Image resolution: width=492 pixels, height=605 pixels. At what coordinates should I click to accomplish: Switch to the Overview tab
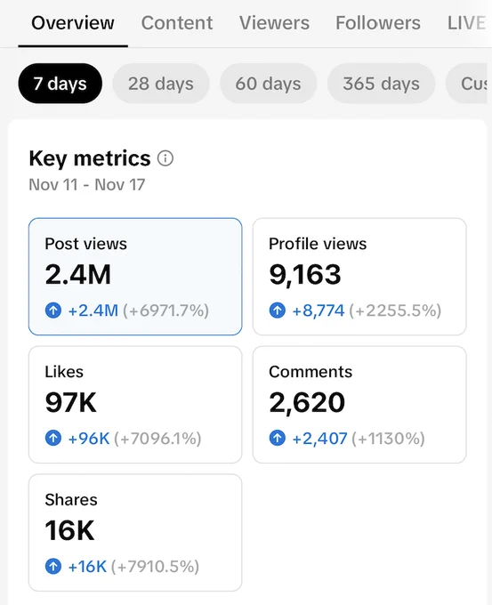pos(73,23)
